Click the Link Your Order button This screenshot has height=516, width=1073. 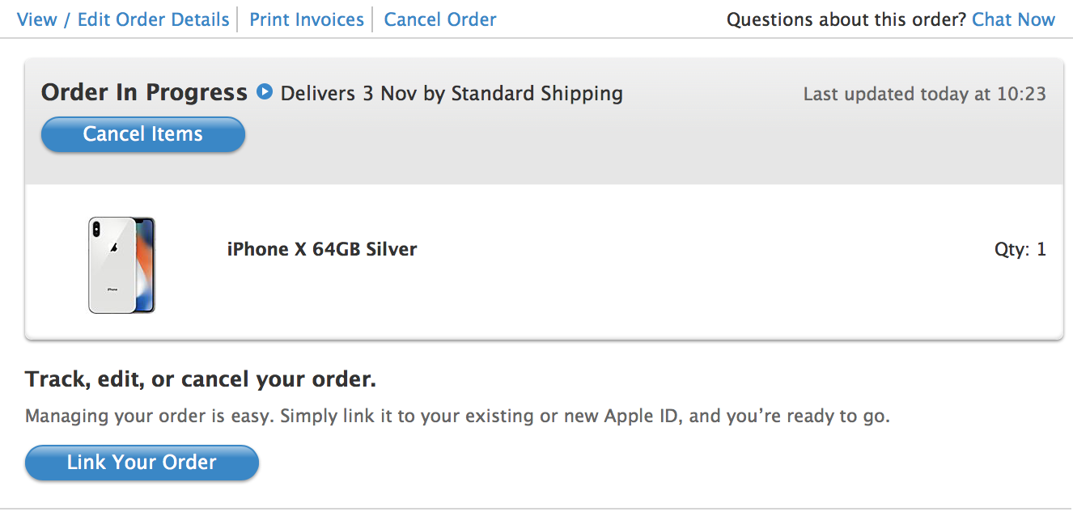(x=142, y=463)
